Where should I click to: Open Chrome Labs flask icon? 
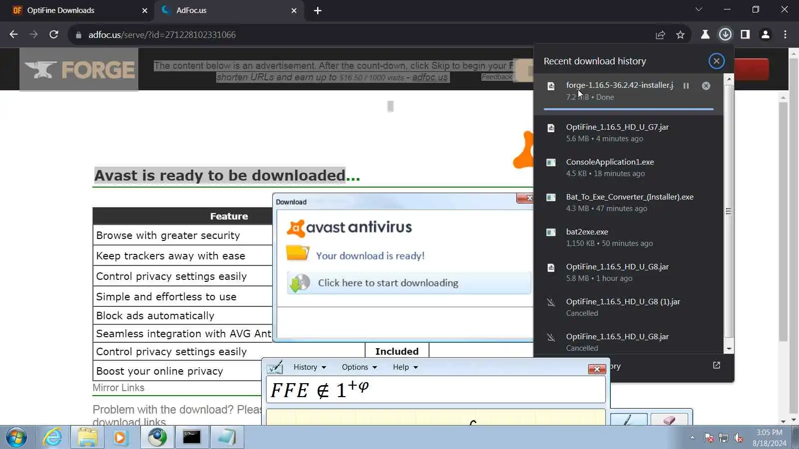point(705,34)
